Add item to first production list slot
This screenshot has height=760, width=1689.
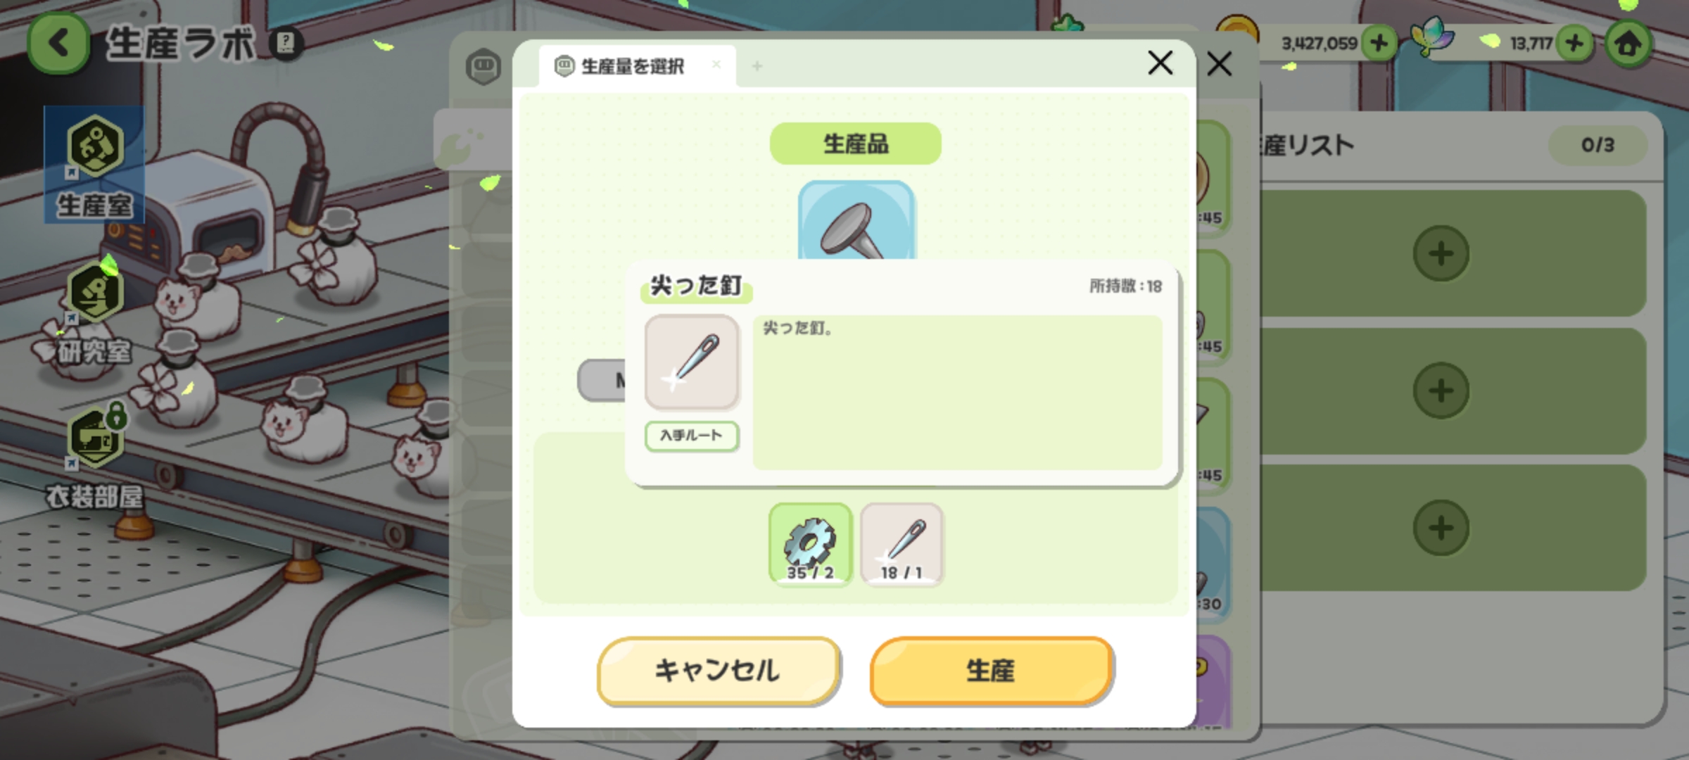point(1441,253)
